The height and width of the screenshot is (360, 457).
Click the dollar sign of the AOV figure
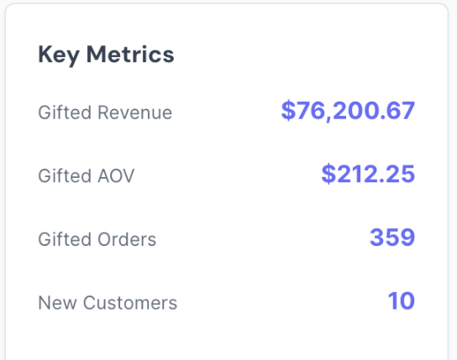pos(328,174)
